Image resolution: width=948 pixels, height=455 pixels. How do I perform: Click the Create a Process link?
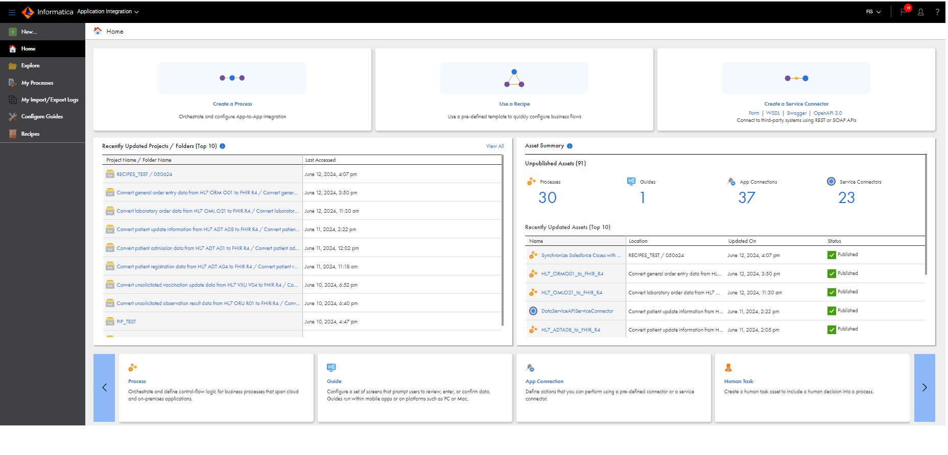tap(232, 104)
